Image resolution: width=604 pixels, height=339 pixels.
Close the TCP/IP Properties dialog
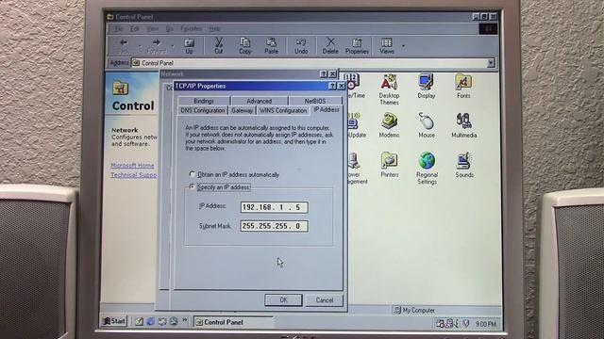(341, 86)
